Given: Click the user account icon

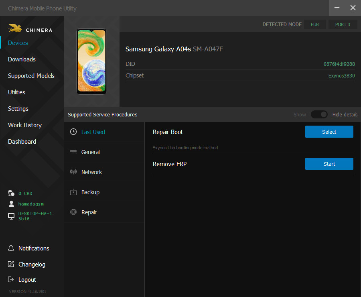Looking at the screenshot, I should [x=11, y=203].
